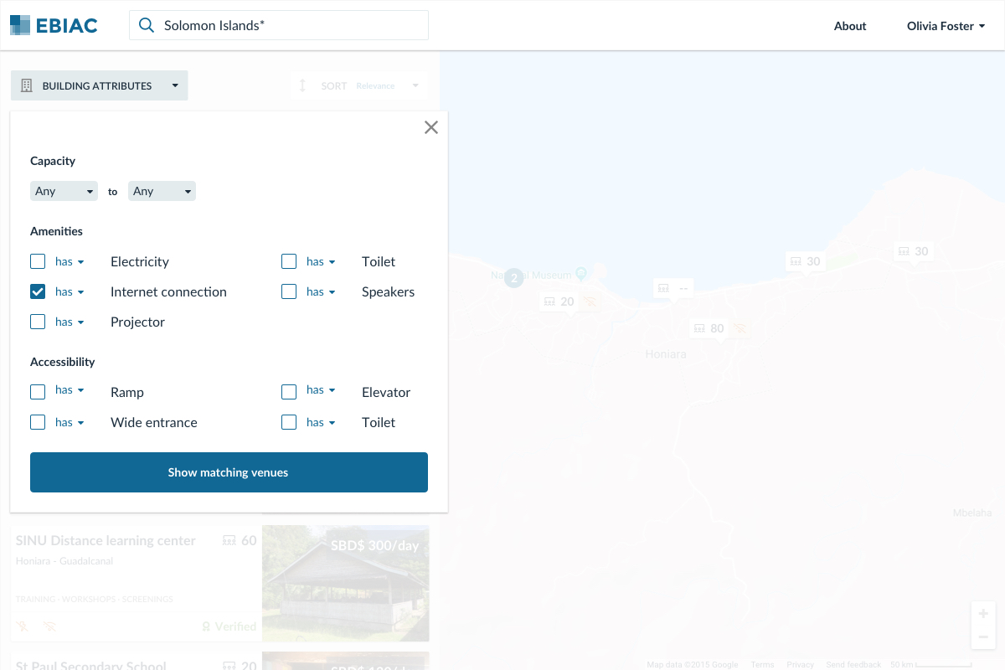The width and height of the screenshot is (1005, 670).
Task: Open the 'has' dropdown for Speakers
Action: [321, 291]
